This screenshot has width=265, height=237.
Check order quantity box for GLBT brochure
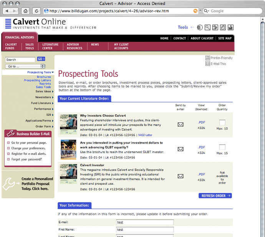[222, 147]
